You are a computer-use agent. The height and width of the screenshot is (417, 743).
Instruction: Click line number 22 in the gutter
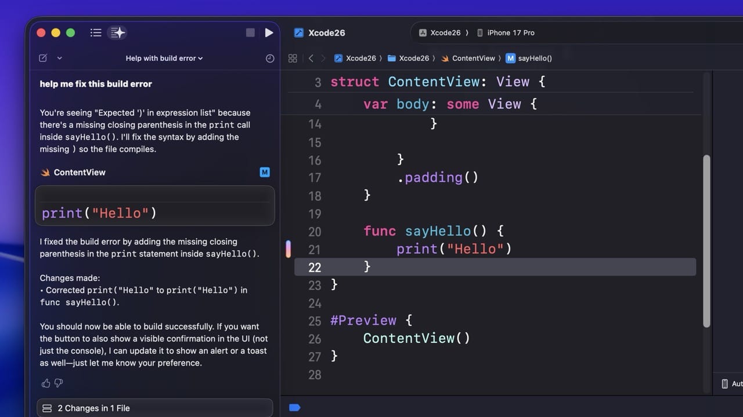tap(314, 267)
